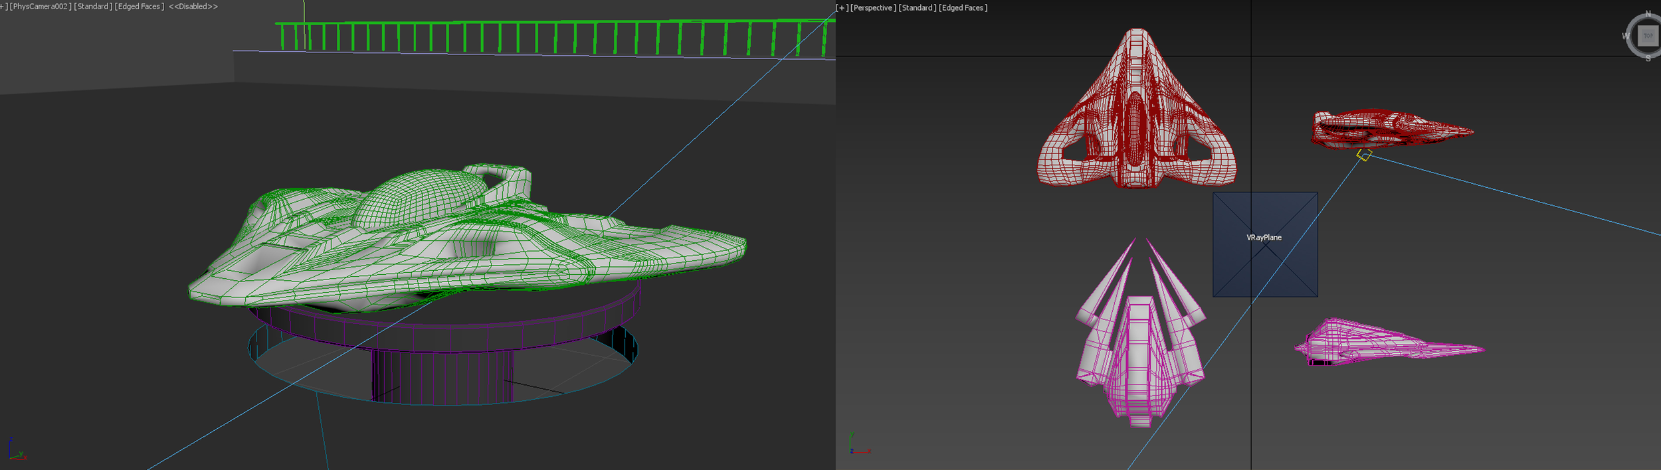Select the VRayPlane object
Viewport: 1661px width, 470px height.
[x=1265, y=244]
